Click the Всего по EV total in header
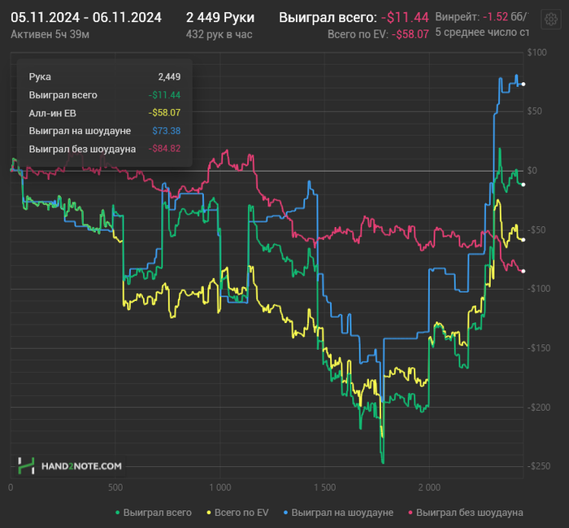 pos(410,34)
